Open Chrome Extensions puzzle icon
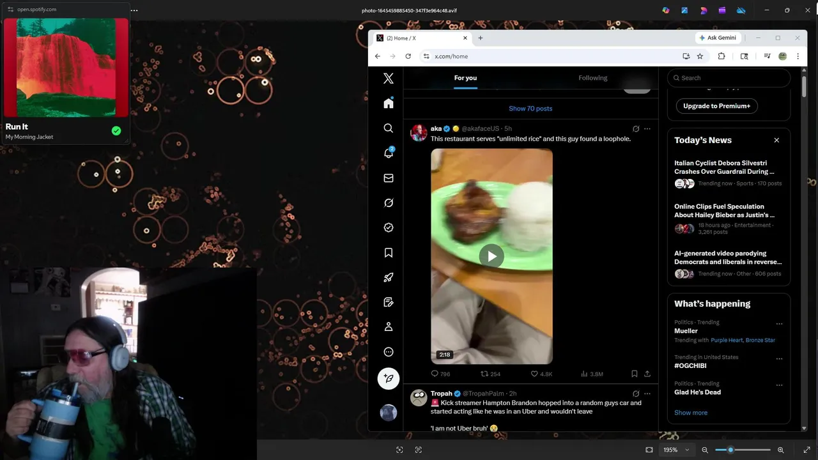 click(722, 56)
